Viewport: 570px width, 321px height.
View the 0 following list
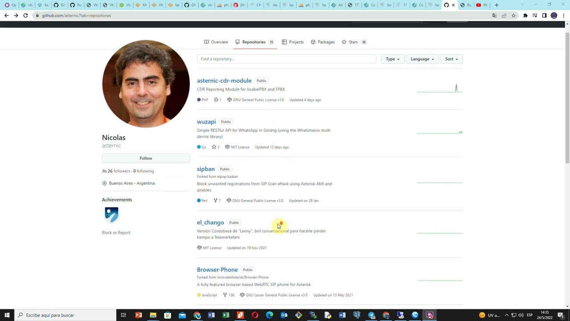143,171
